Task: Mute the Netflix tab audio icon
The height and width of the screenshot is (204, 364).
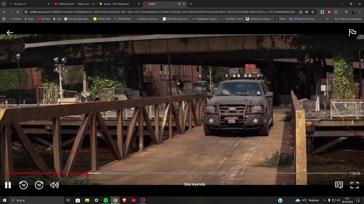Action: coord(179,4)
